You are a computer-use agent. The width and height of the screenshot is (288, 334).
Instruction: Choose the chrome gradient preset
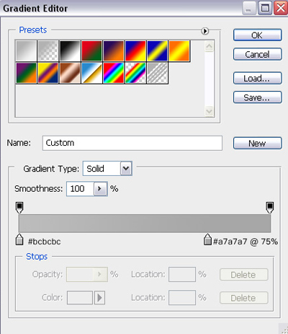click(x=91, y=73)
